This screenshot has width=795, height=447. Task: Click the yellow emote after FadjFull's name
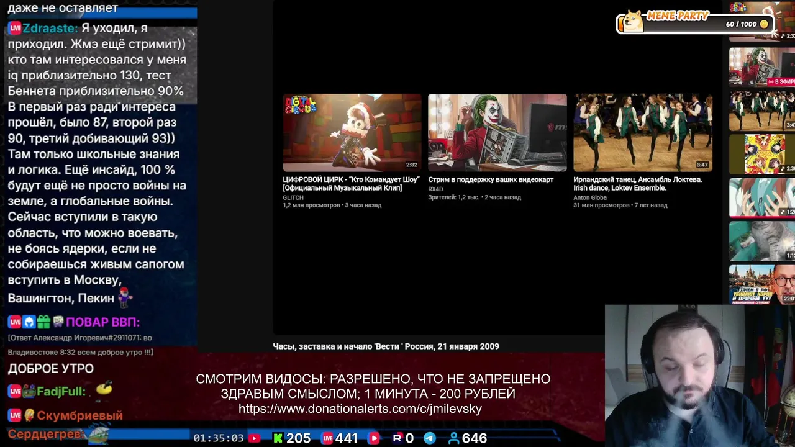pos(104,389)
